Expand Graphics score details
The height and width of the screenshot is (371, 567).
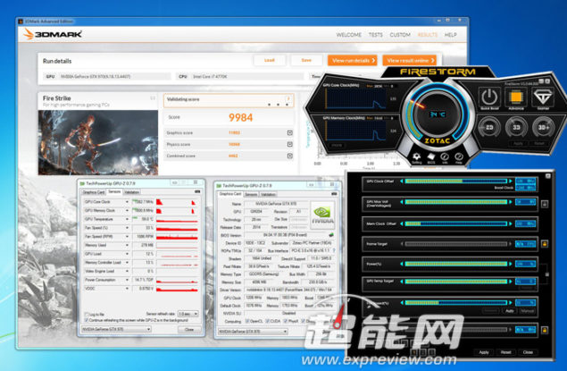click(289, 133)
